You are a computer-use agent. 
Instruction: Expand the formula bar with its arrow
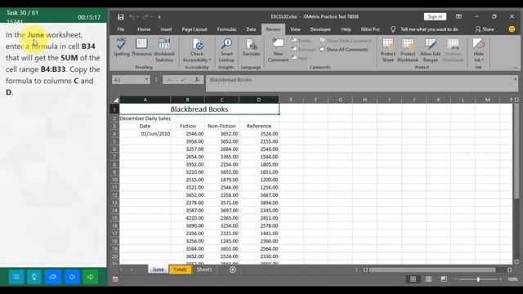pyautogui.click(x=516, y=79)
